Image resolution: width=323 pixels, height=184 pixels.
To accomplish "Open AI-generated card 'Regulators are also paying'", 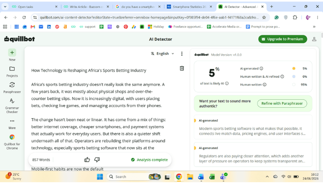I will click(253, 155).
